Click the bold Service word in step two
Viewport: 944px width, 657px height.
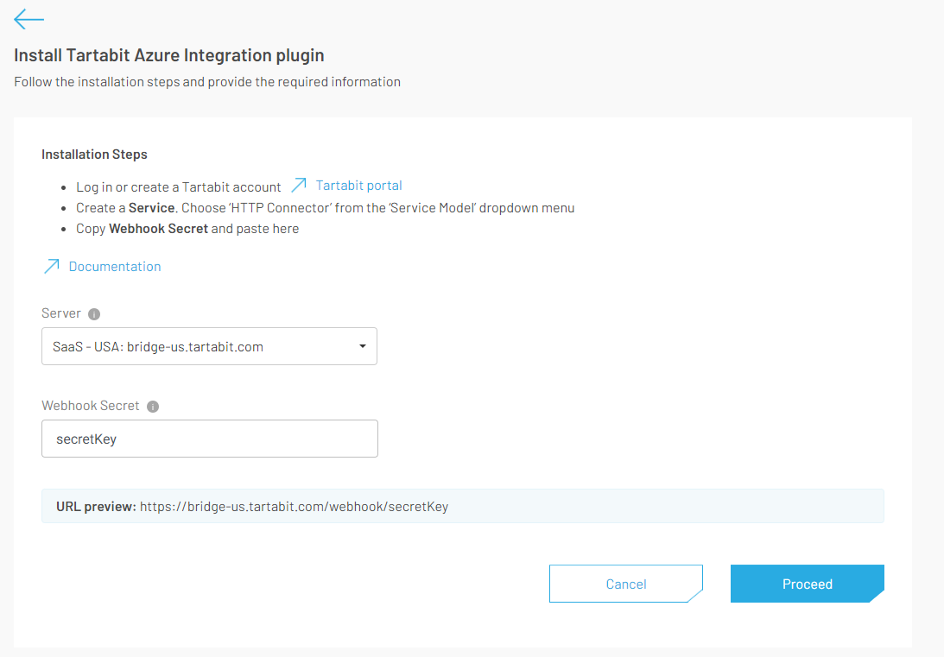[151, 208]
